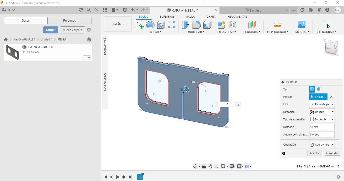
Task: Click the Joint icon in the ENSAMBLAR group
Action: (232, 25)
